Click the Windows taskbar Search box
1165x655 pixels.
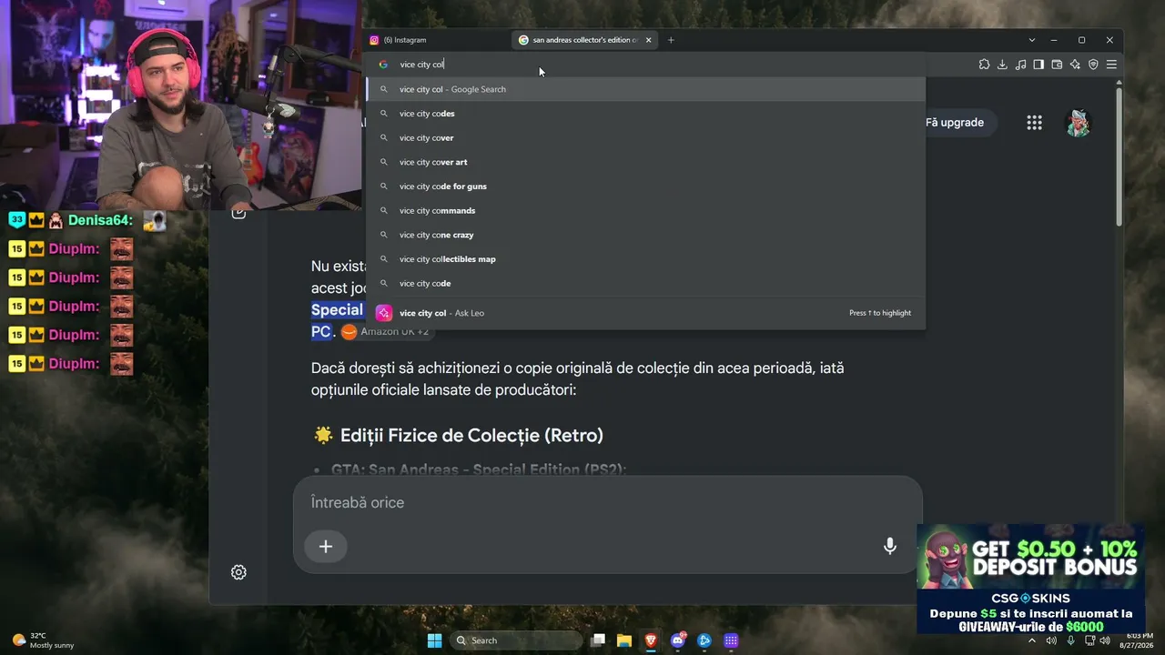point(516,640)
